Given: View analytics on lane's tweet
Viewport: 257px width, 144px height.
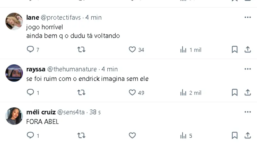Looking at the screenshot, I should pyautogui.click(x=183, y=50).
